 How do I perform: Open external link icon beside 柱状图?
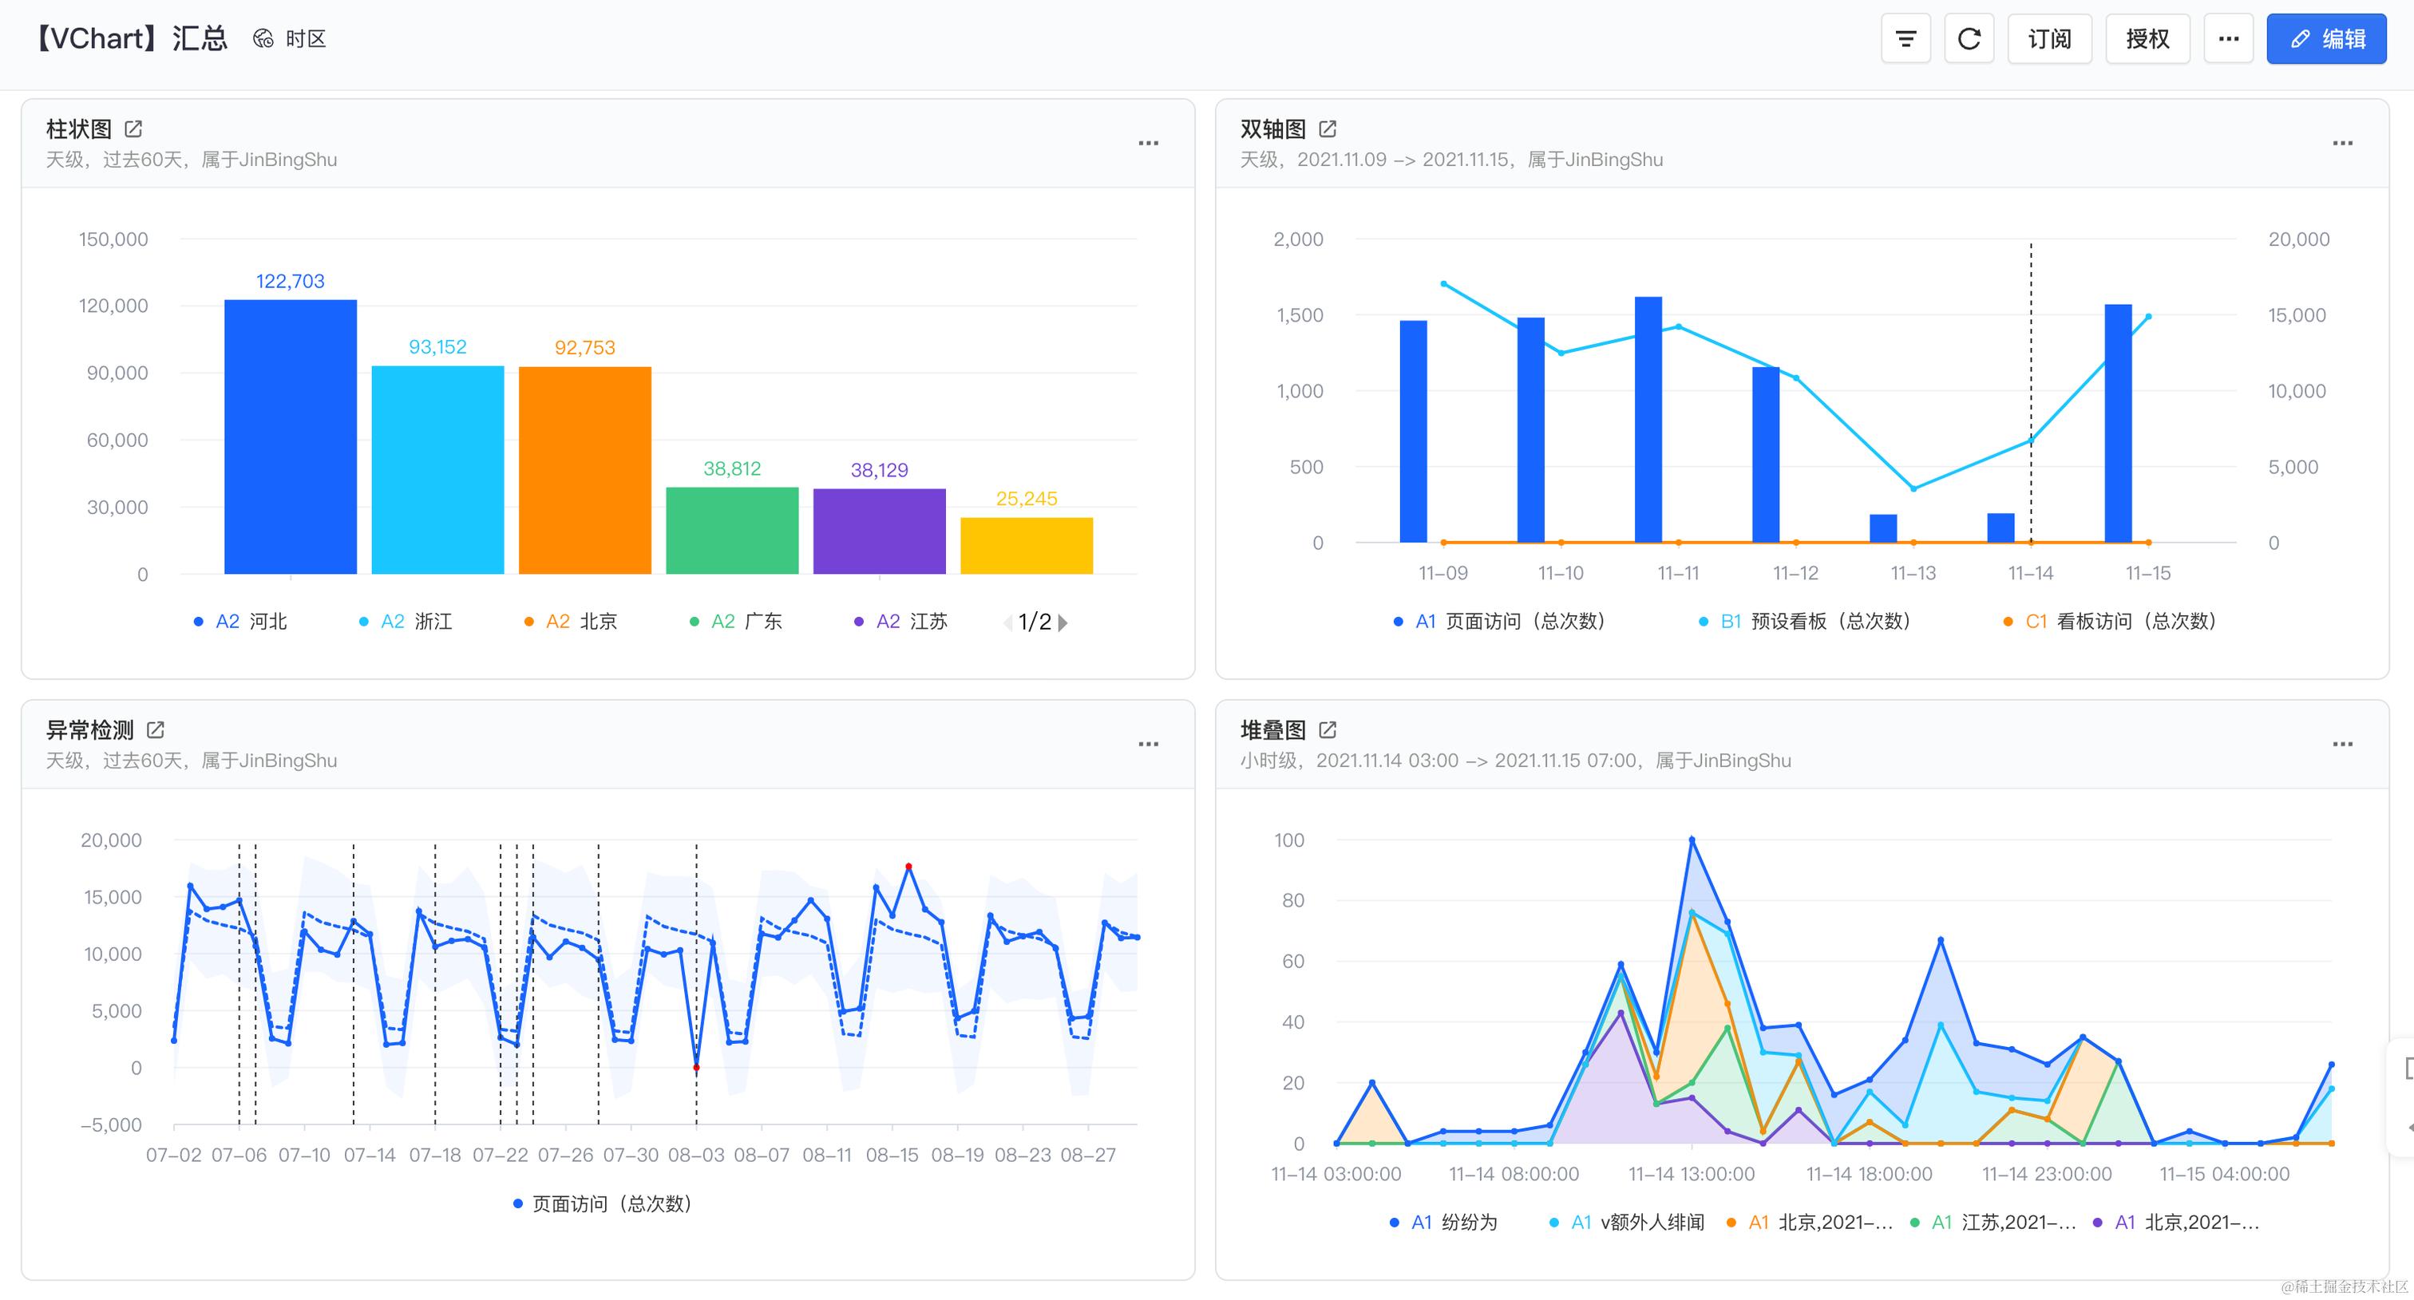click(x=134, y=128)
